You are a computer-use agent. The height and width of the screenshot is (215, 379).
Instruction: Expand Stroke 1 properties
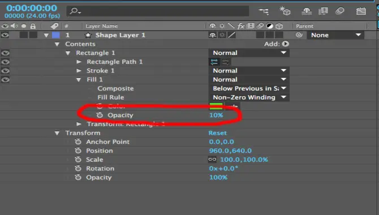pyautogui.click(x=79, y=71)
